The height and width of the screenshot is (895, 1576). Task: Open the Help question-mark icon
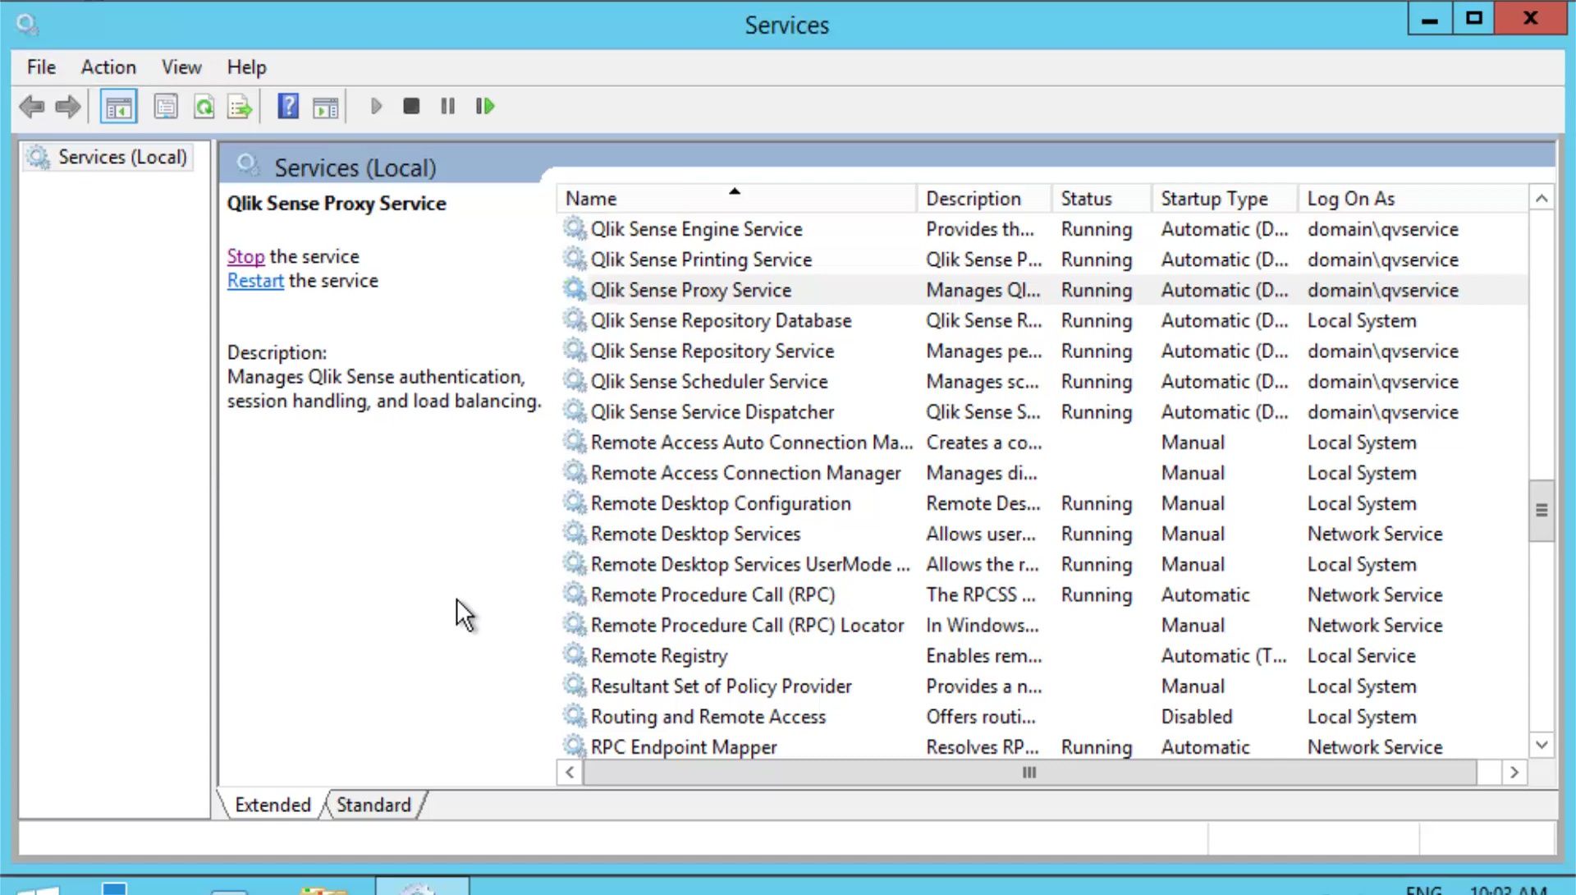coord(288,107)
